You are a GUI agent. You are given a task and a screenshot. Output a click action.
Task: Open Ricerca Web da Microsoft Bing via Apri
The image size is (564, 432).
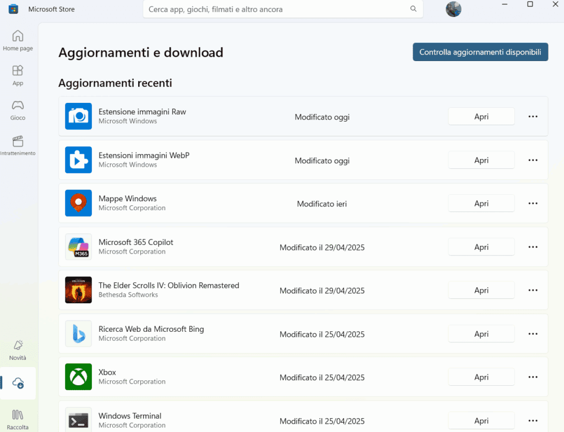click(x=481, y=333)
